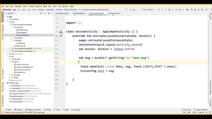This screenshot has height=119, width=212.
Task: Click the UTF-8 encoding indicator
Action: (x=194, y=112)
